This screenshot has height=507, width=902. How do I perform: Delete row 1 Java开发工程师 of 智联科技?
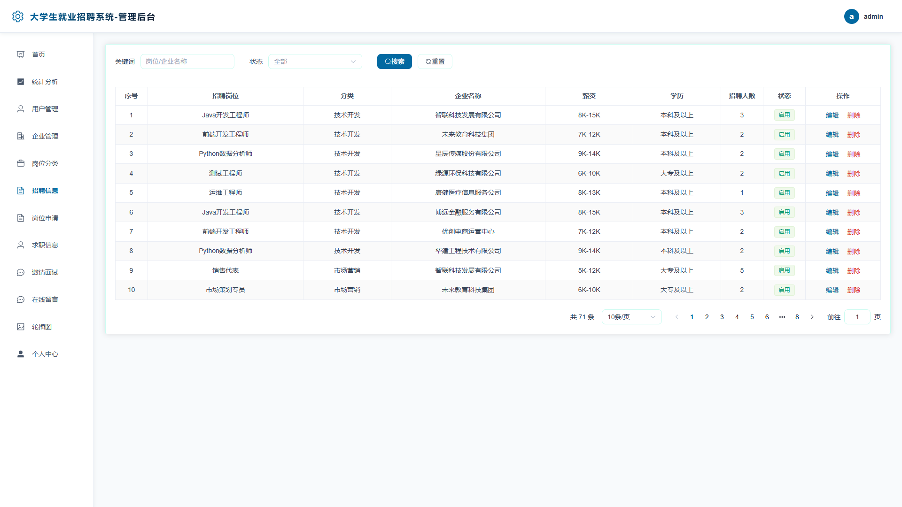click(x=854, y=115)
